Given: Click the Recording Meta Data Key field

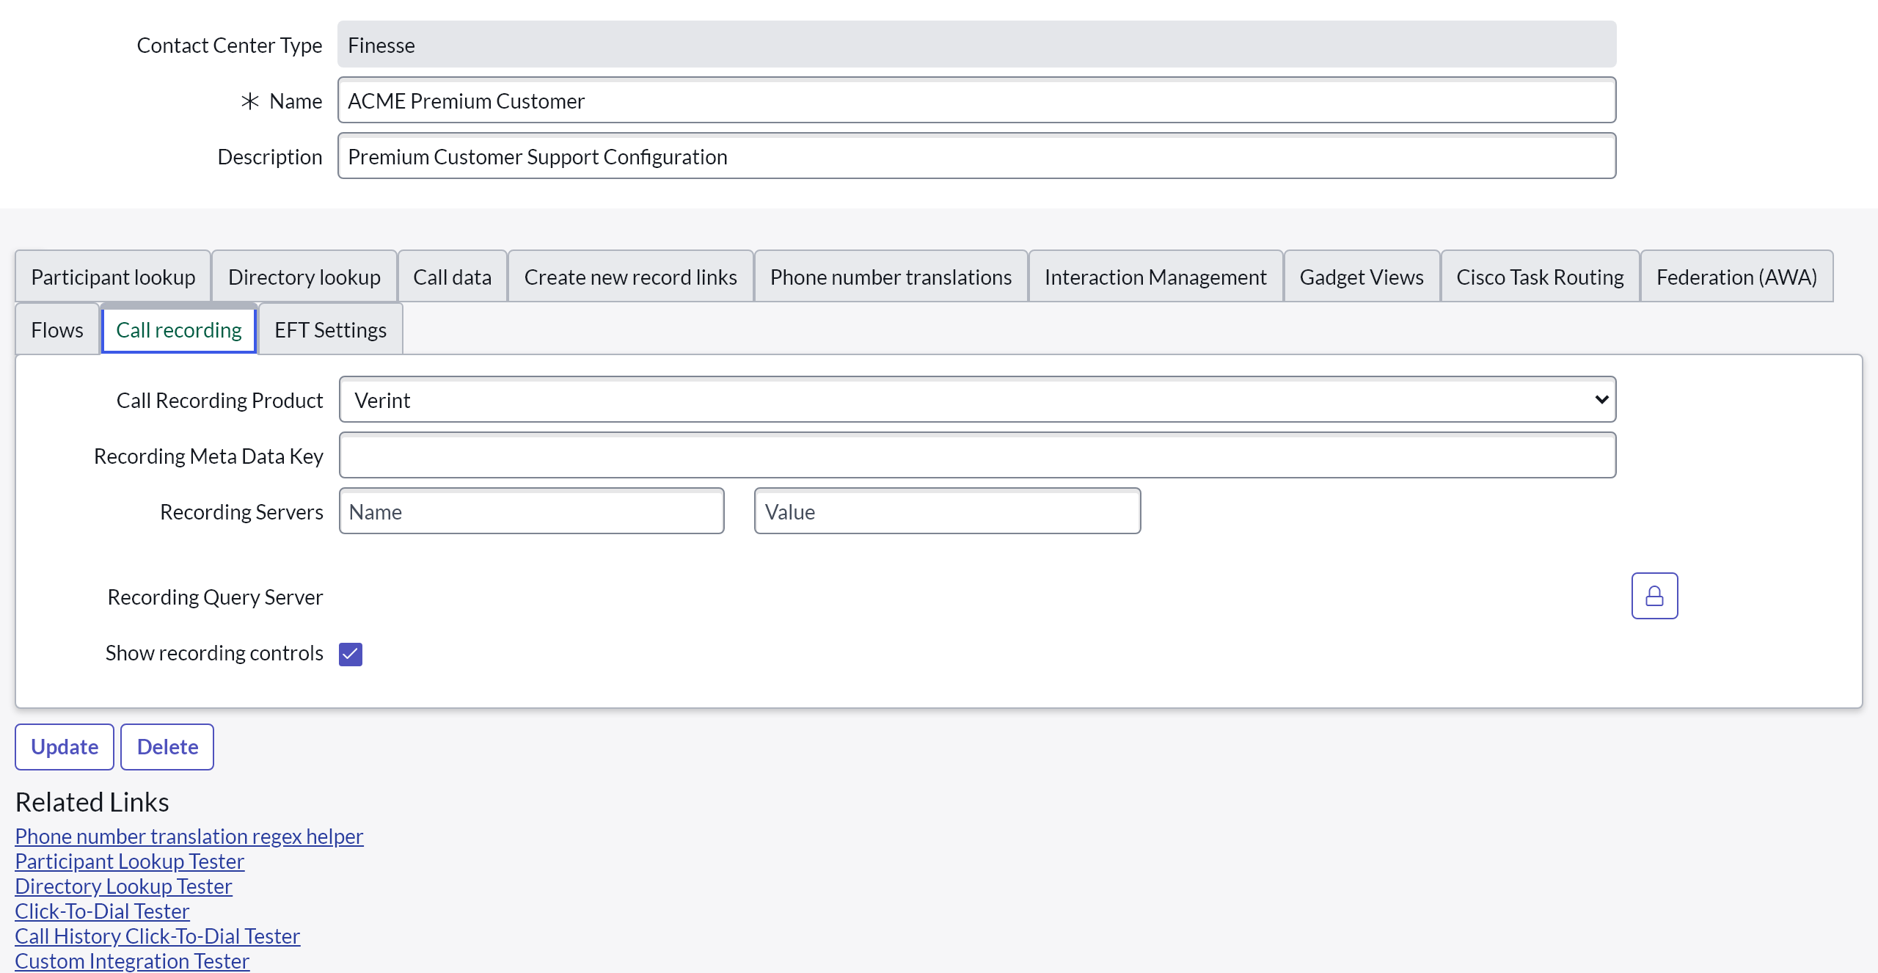Looking at the screenshot, I should (x=977, y=456).
